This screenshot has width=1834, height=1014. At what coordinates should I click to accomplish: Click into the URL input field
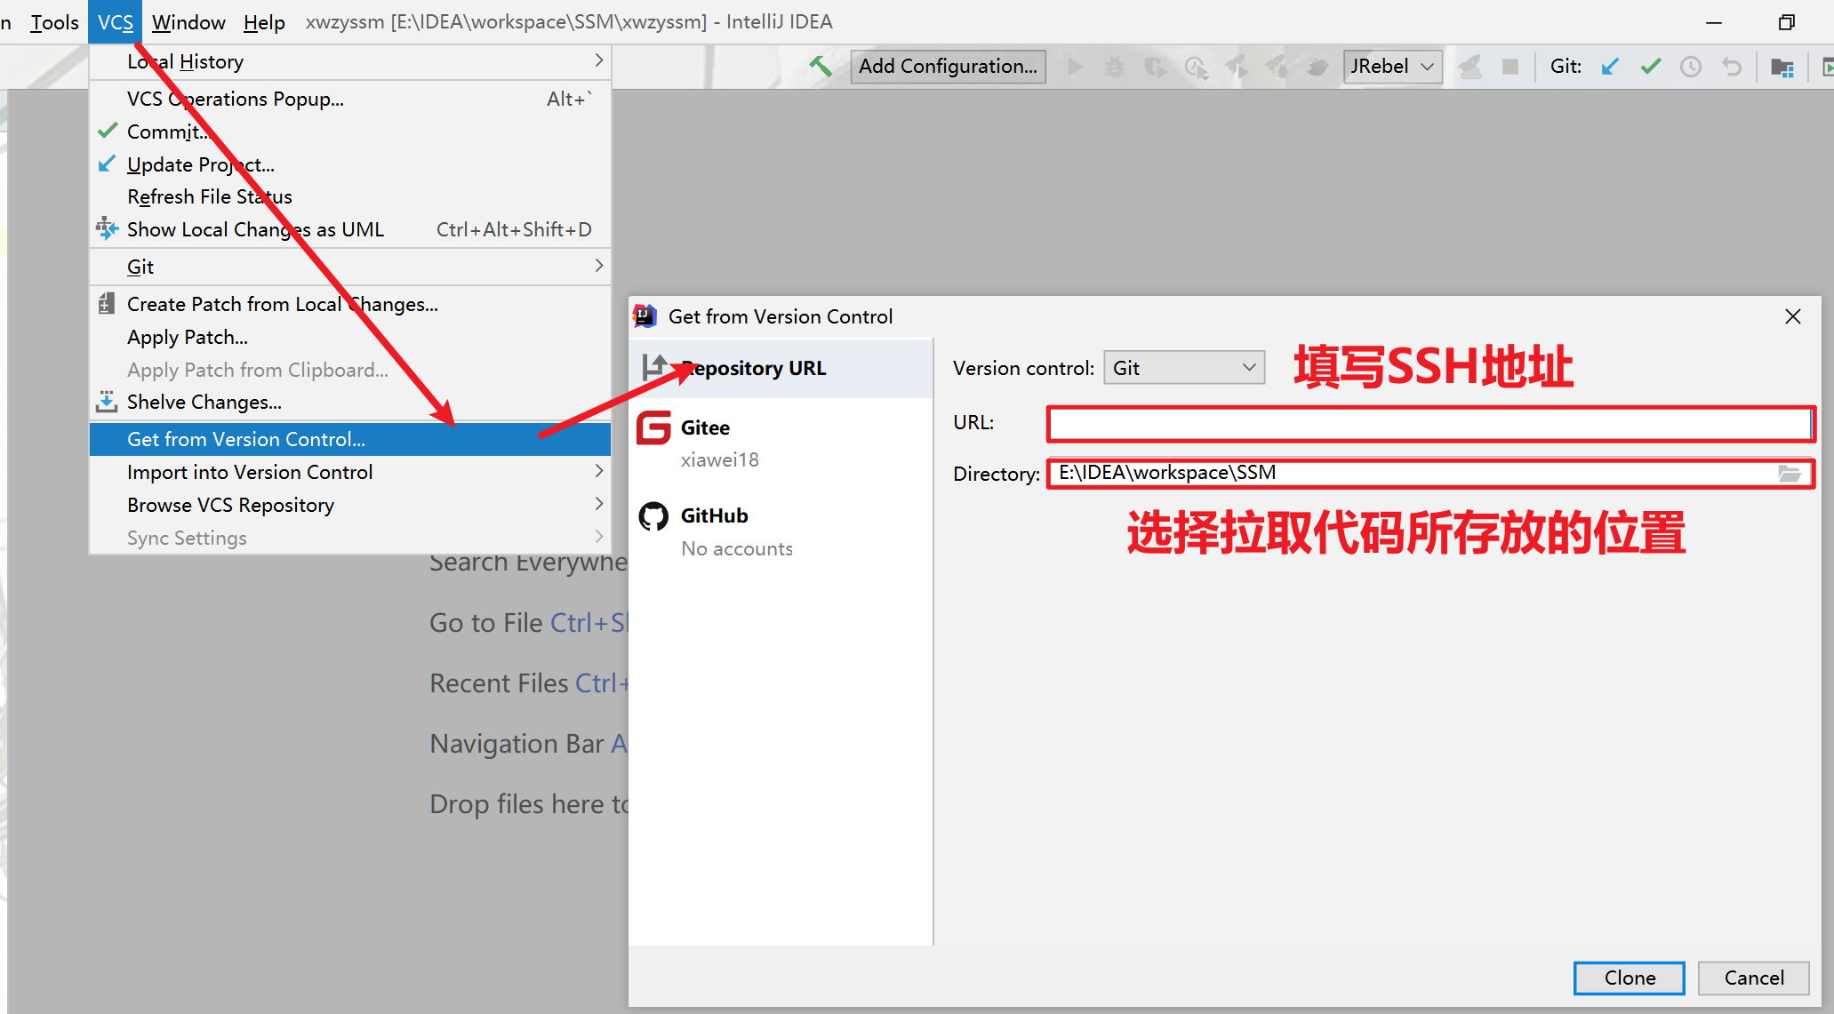1428,425
